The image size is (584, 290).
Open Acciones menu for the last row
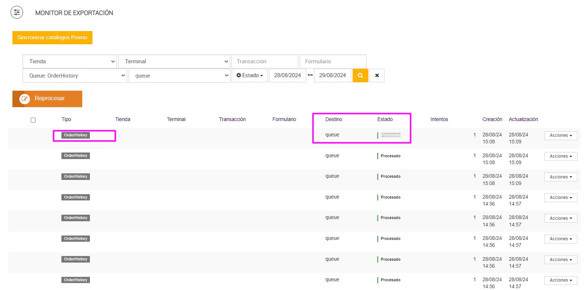pyautogui.click(x=561, y=280)
